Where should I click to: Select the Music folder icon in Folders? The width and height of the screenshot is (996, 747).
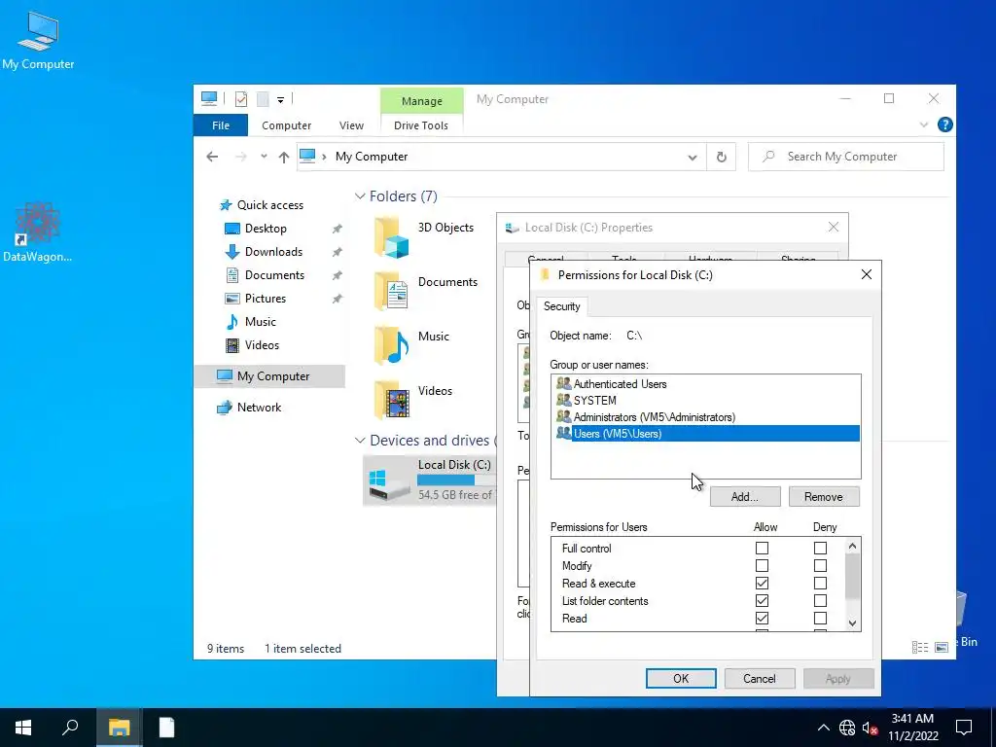(x=391, y=347)
